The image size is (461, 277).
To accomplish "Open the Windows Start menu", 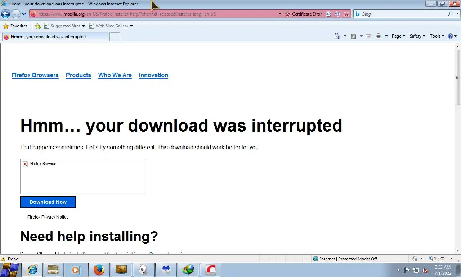I will click(10, 270).
